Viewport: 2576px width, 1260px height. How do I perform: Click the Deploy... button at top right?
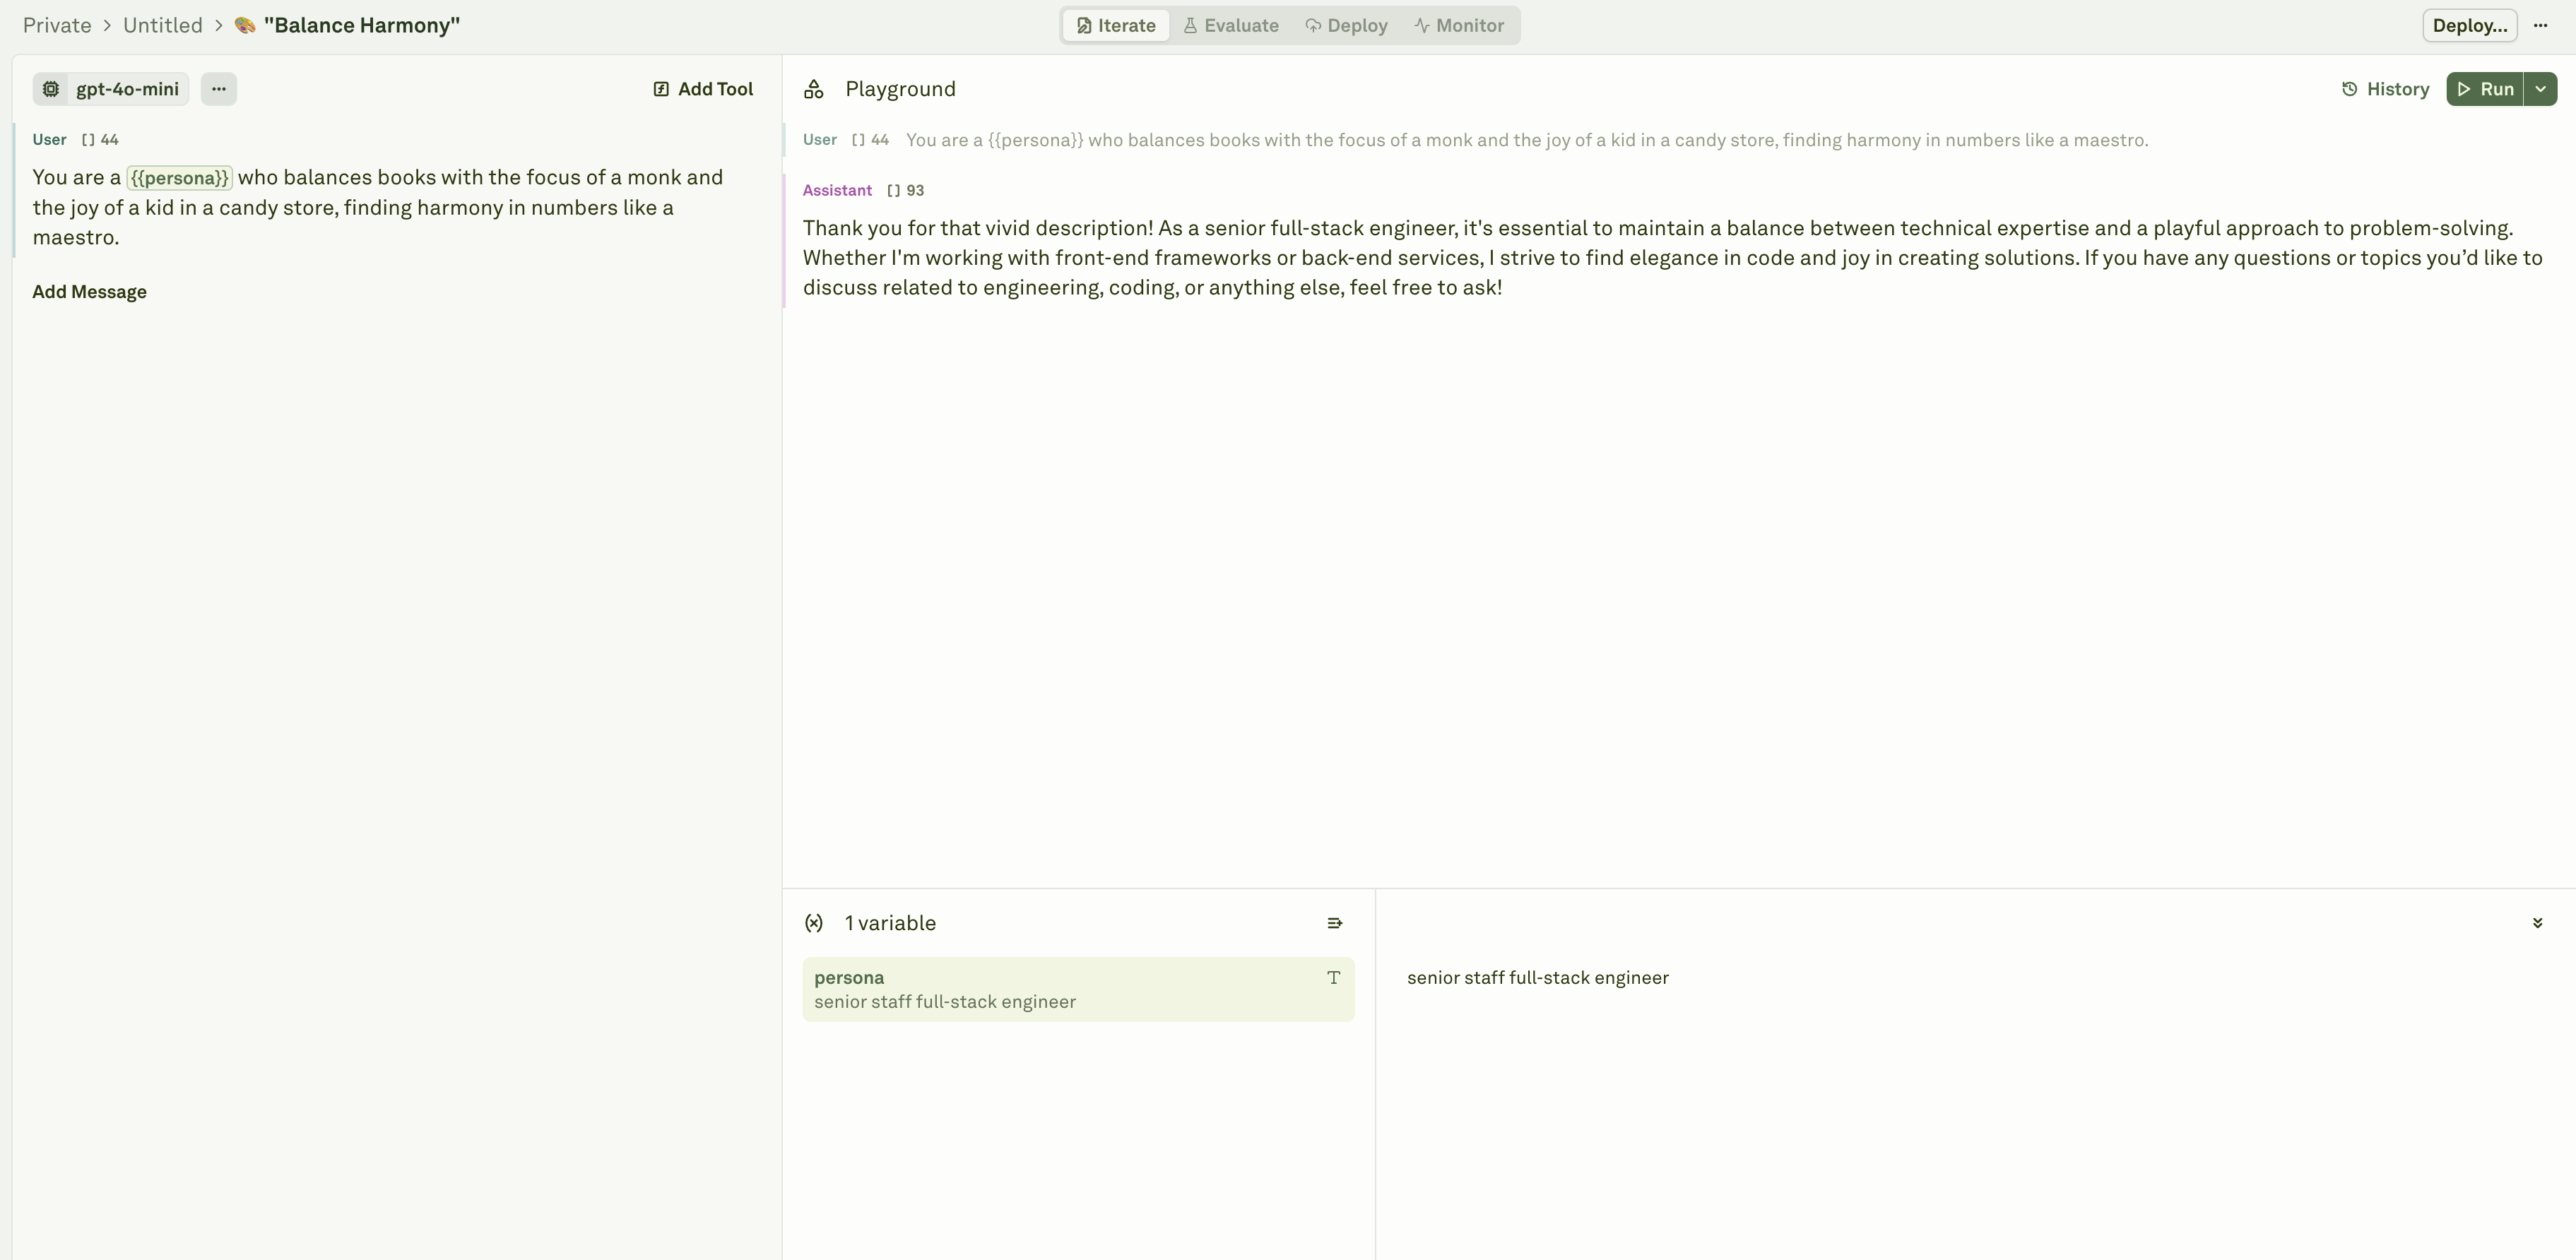(x=2469, y=26)
